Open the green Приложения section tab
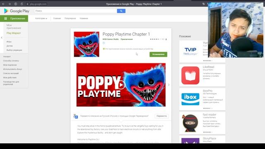This screenshot has height=149, width=265. 14,18
